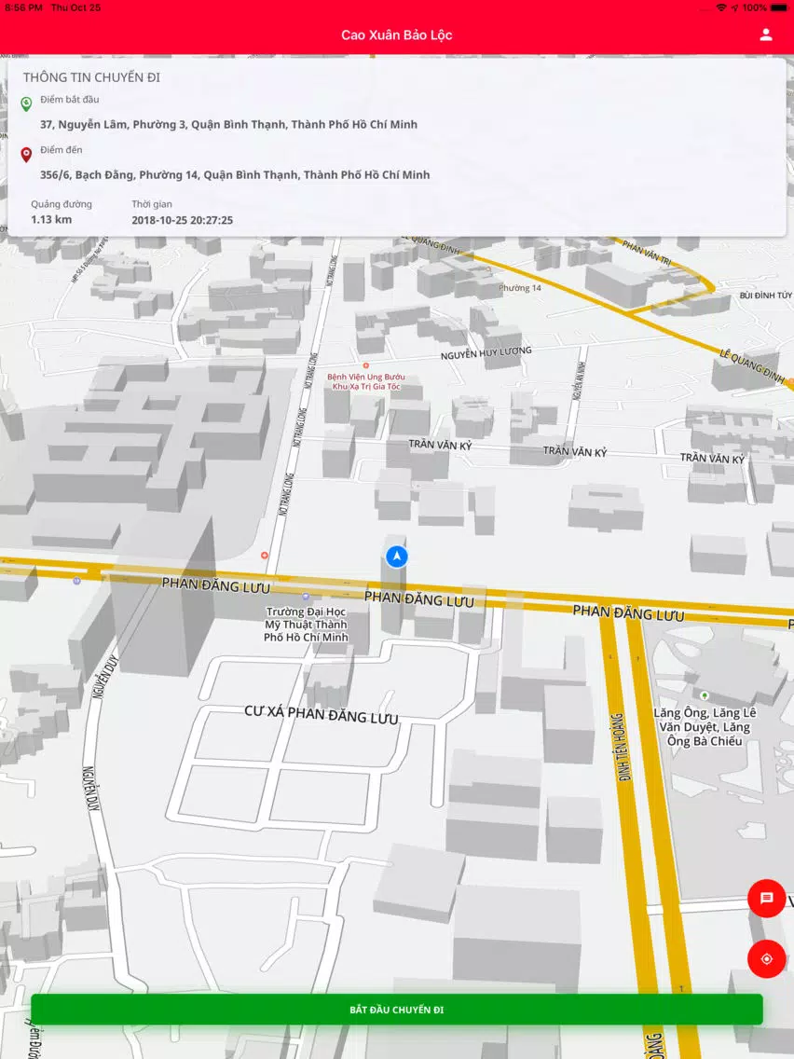
Task: Start trip with Bắt đầu chuyến đi
Action: pyautogui.click(x=397, y=1009)
